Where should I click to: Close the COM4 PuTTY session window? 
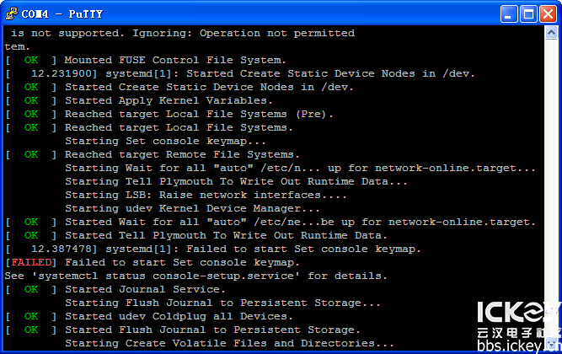coord(548,14)
